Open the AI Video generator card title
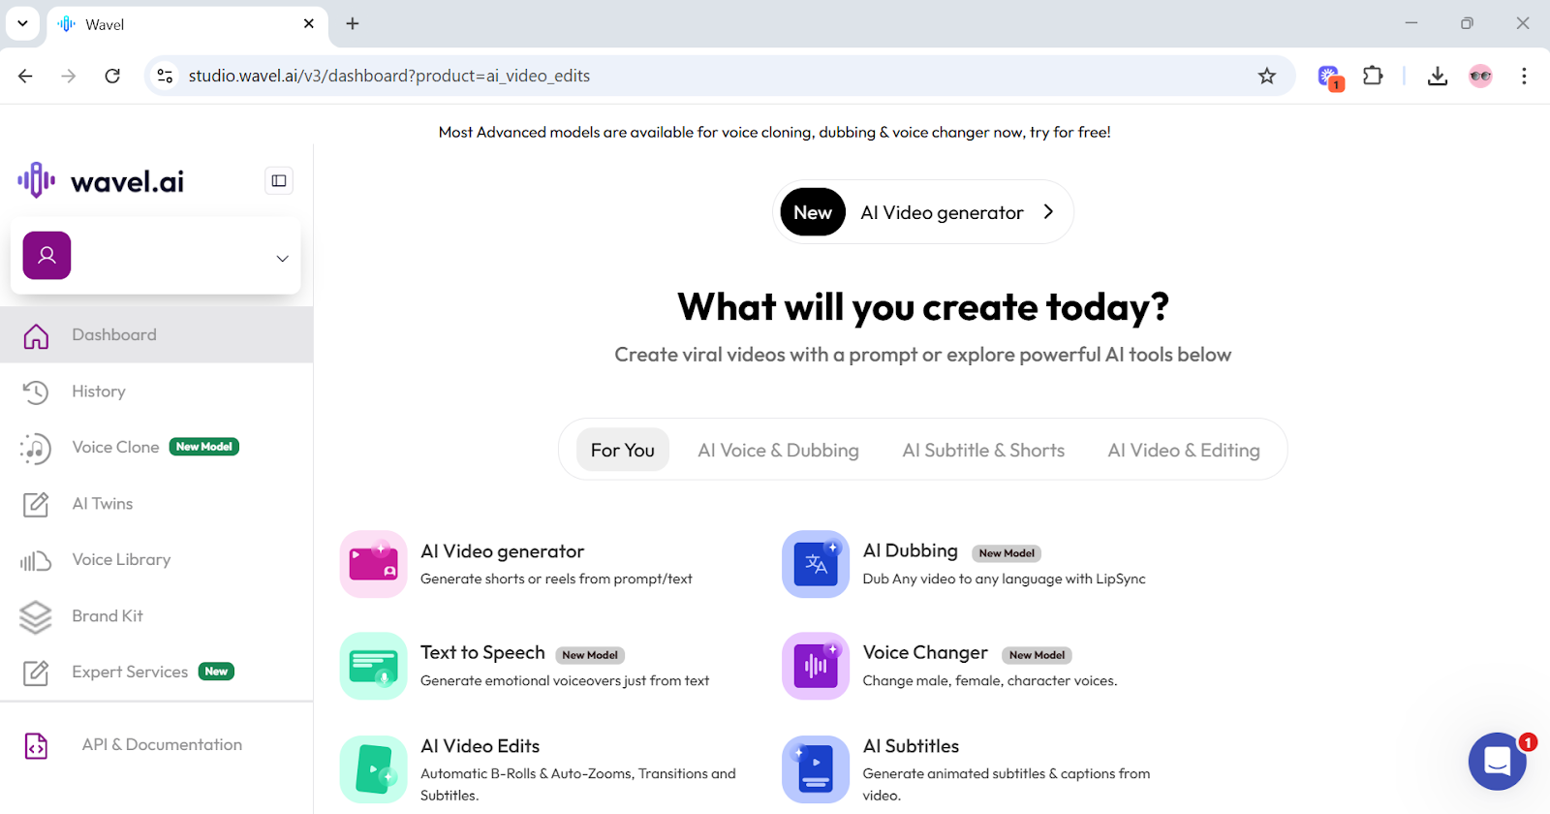 click(502, 551)
